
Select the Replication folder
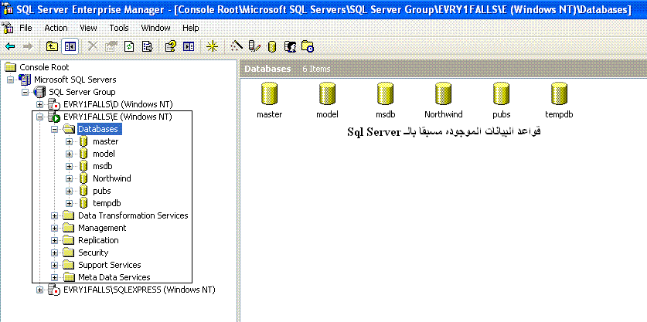point(99,240)
